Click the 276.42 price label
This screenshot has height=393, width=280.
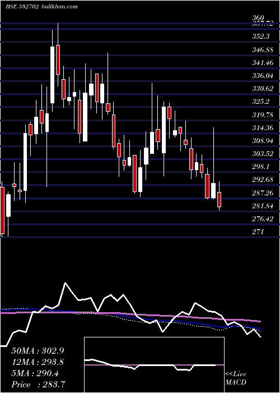point(263,219)
